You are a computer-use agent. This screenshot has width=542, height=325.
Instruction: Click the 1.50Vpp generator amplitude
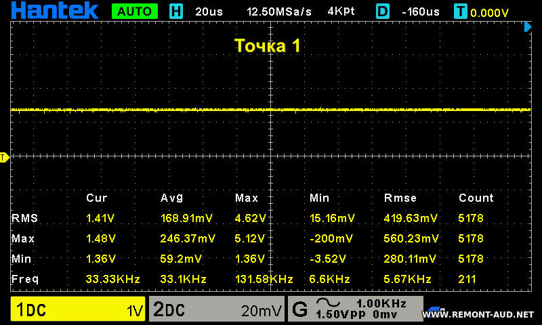(341, 314)
